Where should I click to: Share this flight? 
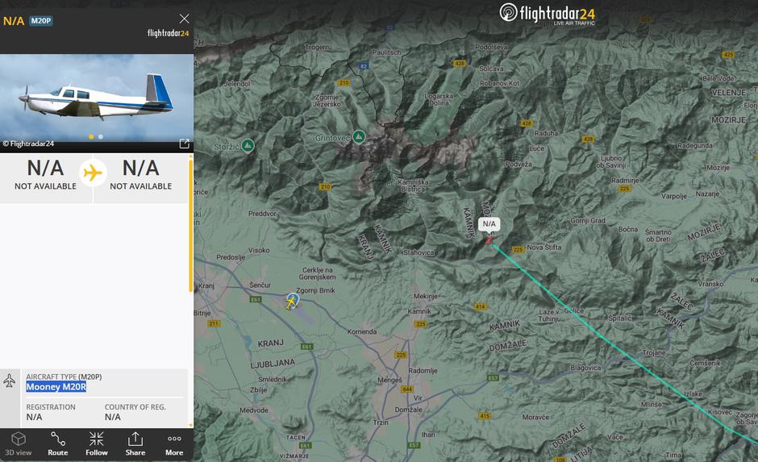(135, 444)
